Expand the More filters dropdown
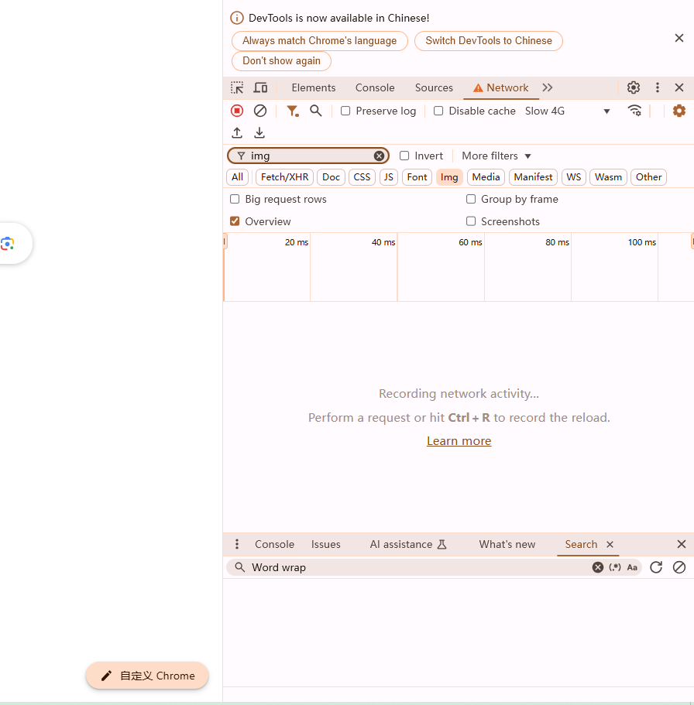 coord(496,156)
